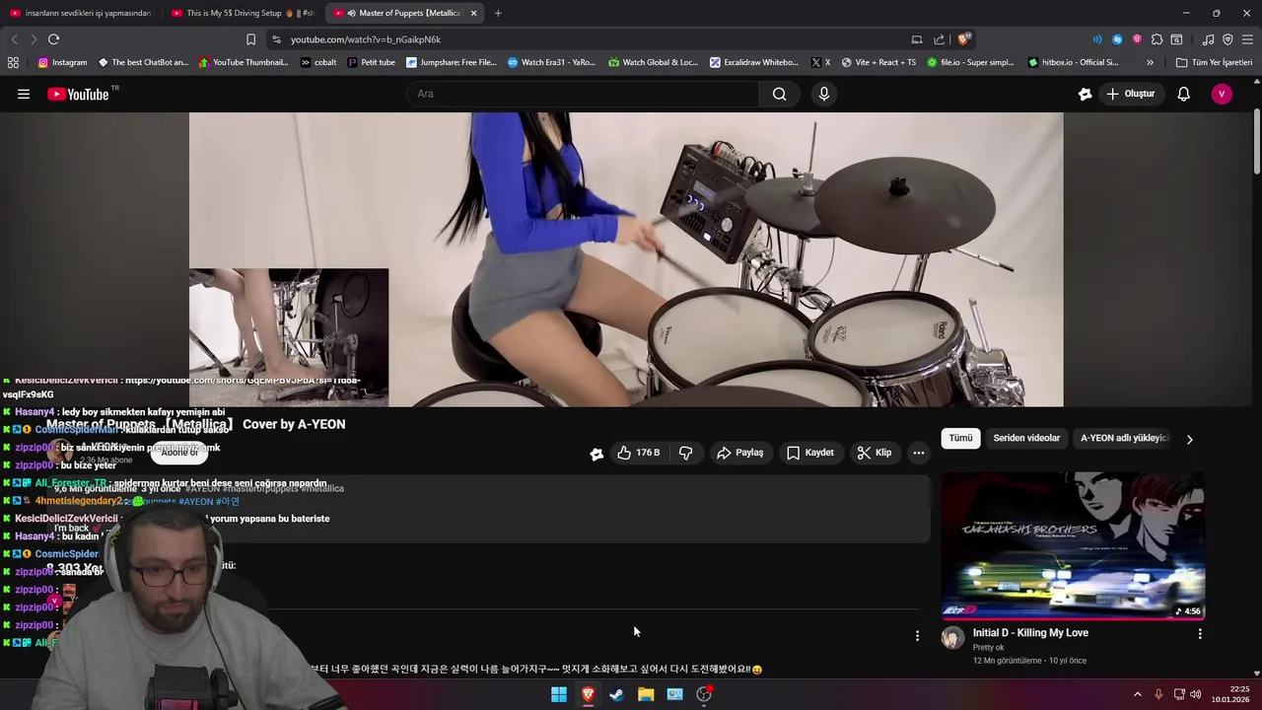Open File Explorer from the taskbar

click(x=646, y=694)
